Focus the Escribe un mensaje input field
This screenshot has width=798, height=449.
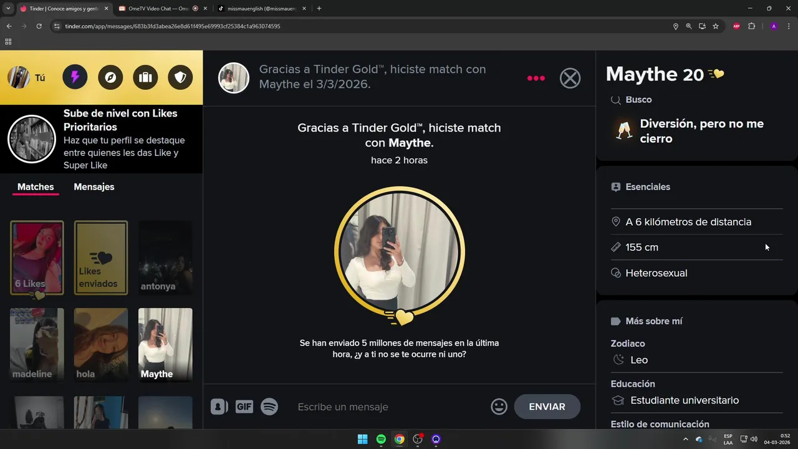click(x=390, y=407)
